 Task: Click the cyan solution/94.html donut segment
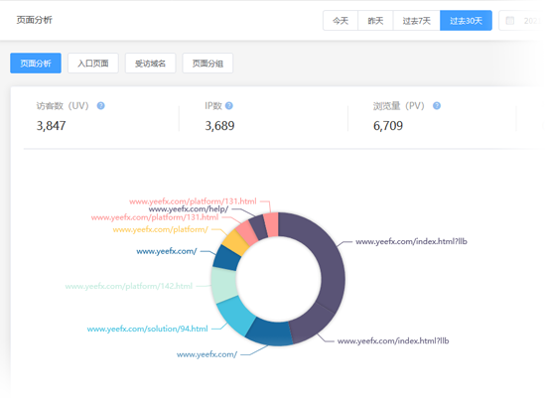click(237, 316)
